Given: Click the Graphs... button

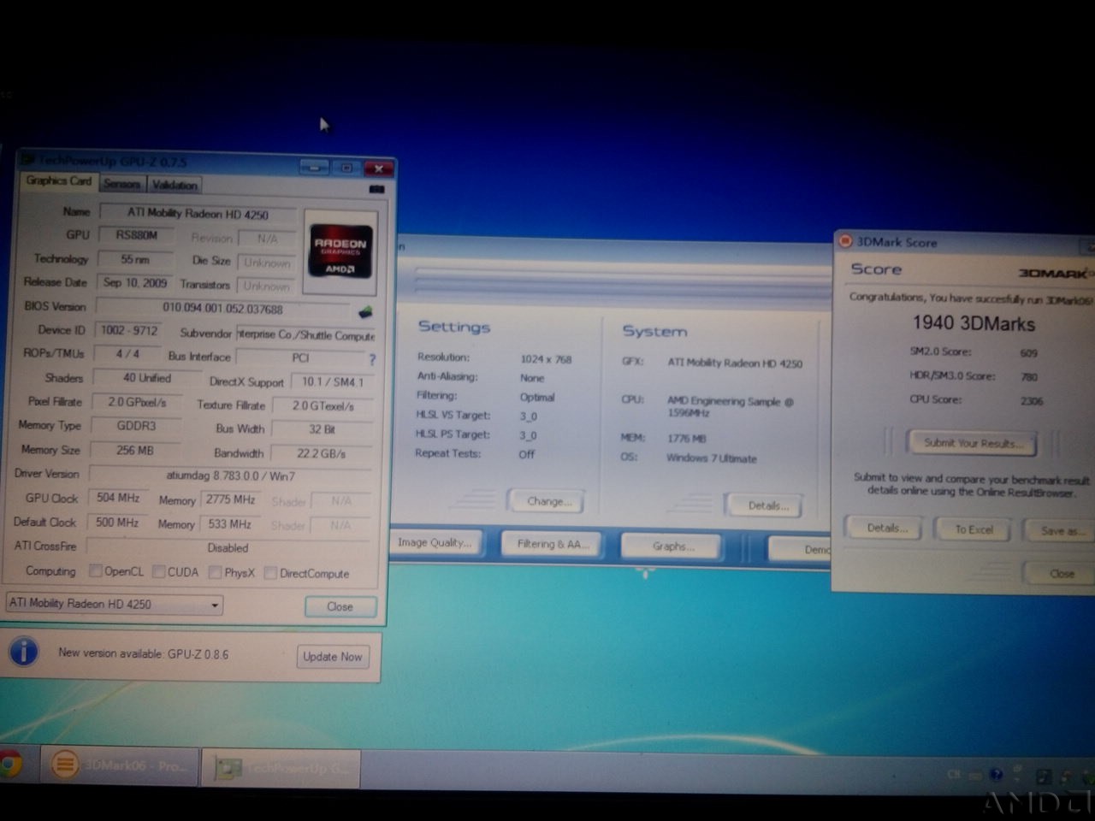Looking at the screenshot, I should click(x=672, y=546).
